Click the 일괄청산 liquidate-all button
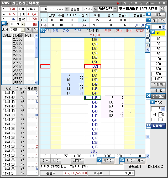Viewport: 168px width, 178px height. point(158,126)
